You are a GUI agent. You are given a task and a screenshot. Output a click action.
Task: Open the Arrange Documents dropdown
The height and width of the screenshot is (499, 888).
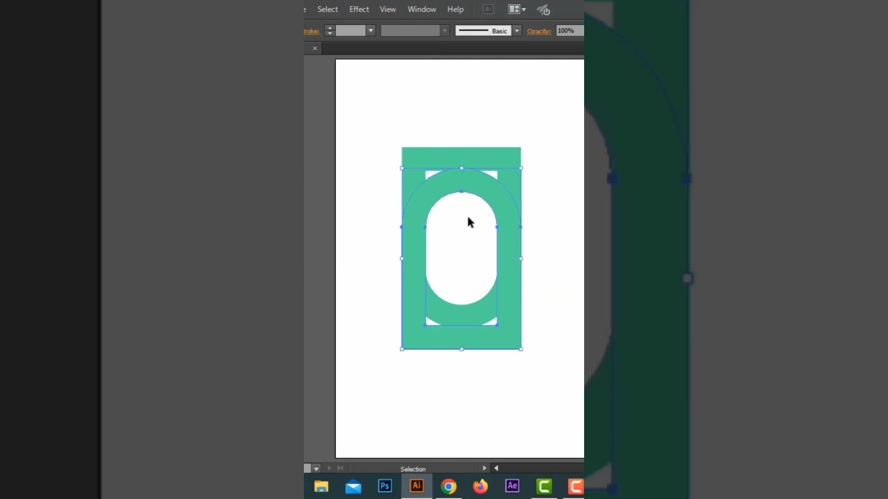[517, 9]
